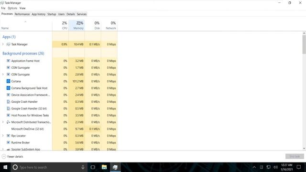Click the Host Process for Windows Tasks icon
The height and width of the screenshot is (172, 306).
pos(8,115)
